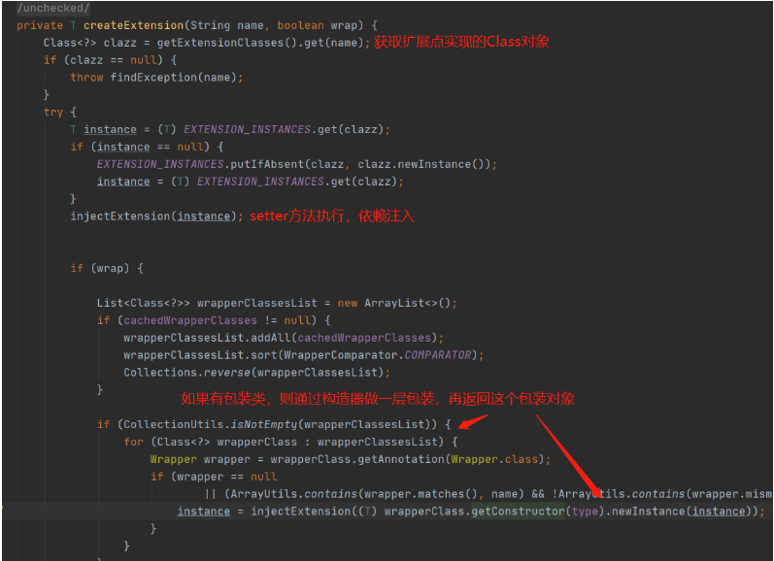Click highlighted getConstructor method
The image size is (774, 561).
(x=518, y=511)
